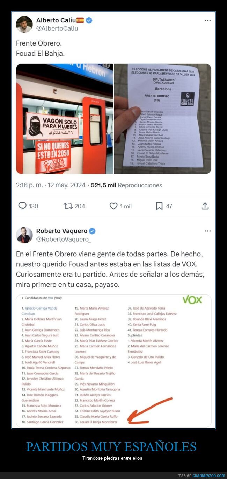Open more options on Alberto Caliu's tweet
The width and height of the screenshot is (227, 479).
[x=207, y=20]
